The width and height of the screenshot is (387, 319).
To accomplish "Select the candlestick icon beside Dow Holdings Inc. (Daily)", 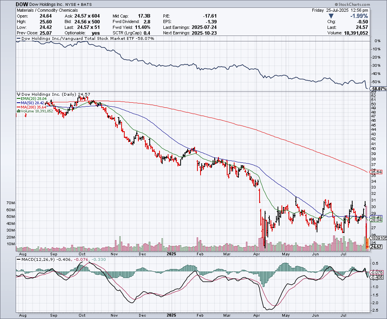I will (x=19, y=94).
